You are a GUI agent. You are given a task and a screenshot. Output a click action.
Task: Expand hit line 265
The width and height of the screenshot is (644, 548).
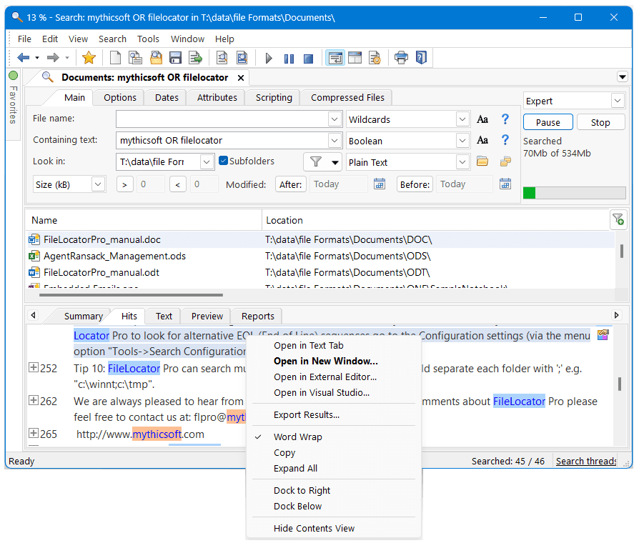(34, 433)
